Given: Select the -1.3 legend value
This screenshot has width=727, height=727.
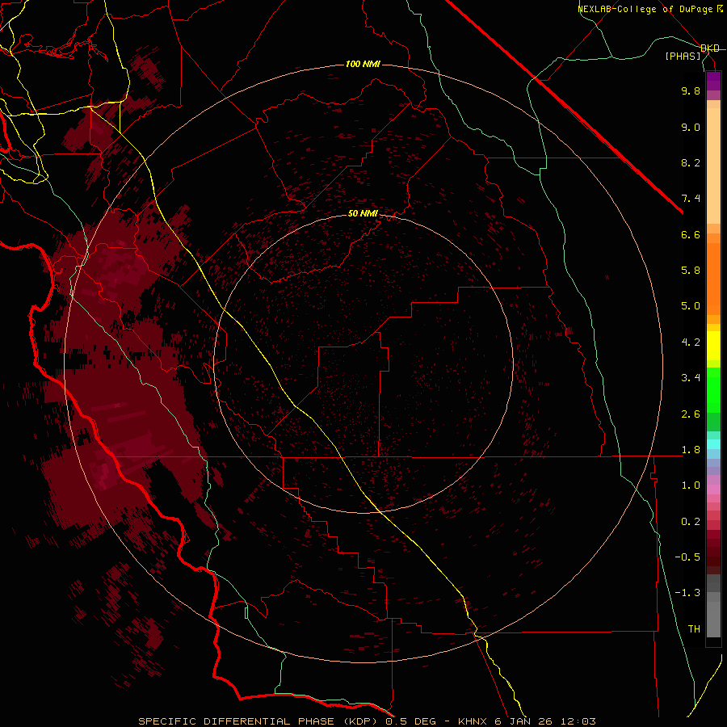Looking at the screenshot, I should 687,593.
